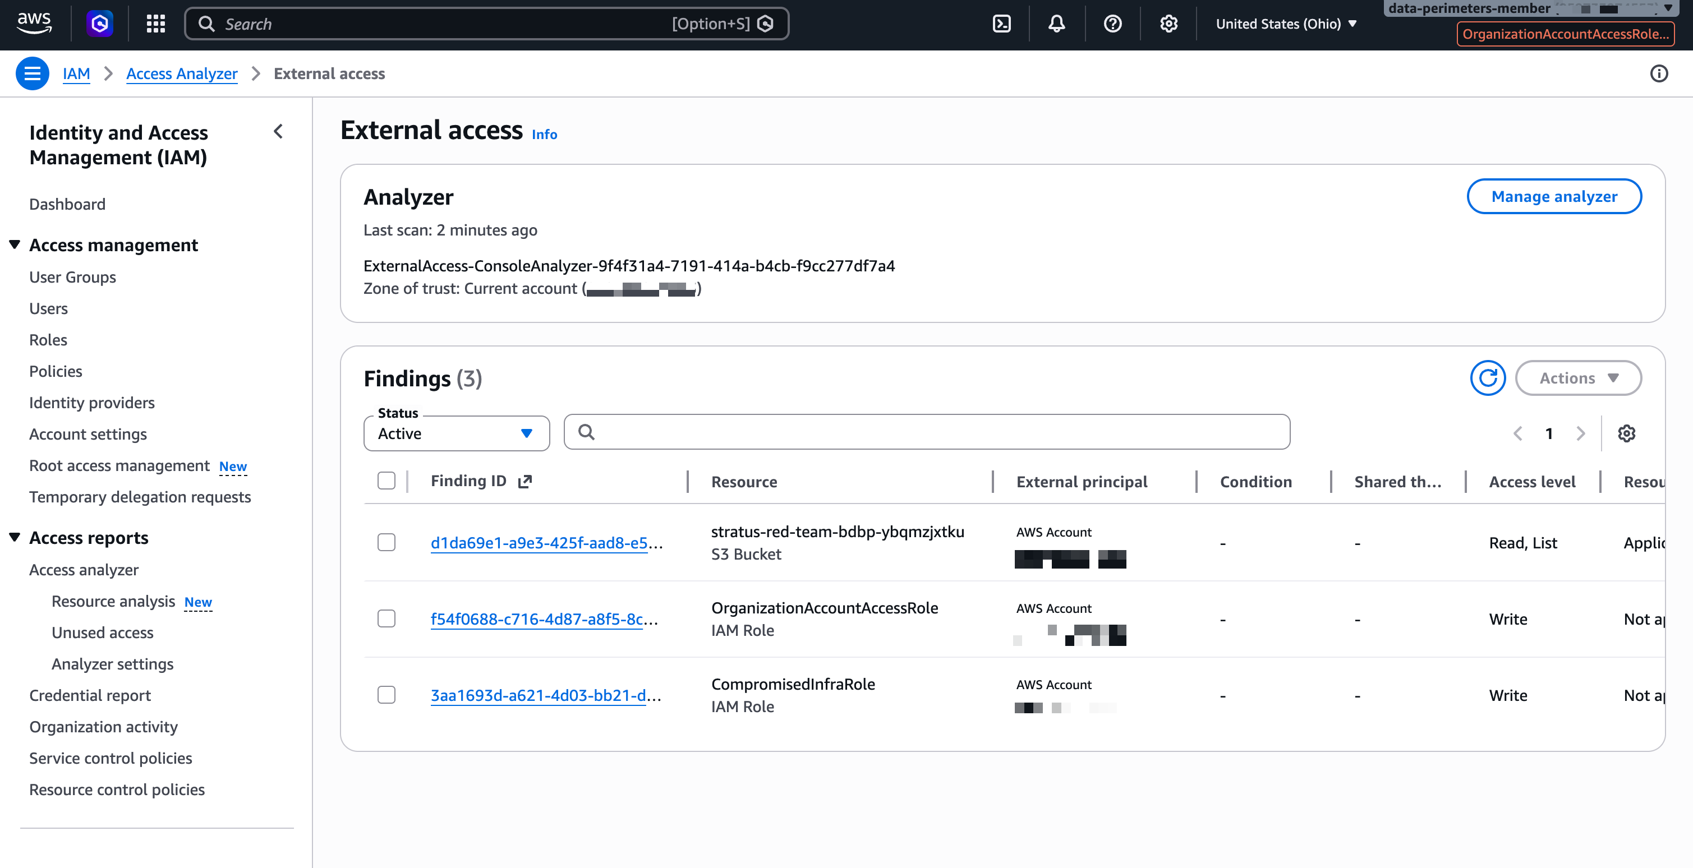
Task: Sort by the Access level column header
Action: [x=1532, y=482]
